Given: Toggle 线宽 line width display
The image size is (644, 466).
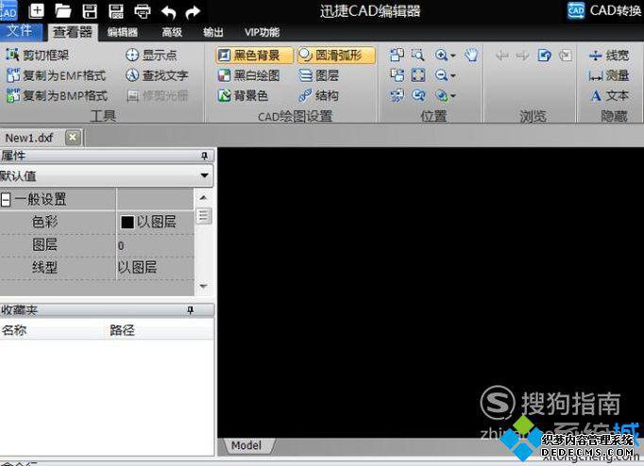Looking at the screenshot, I should click(609, 55).
